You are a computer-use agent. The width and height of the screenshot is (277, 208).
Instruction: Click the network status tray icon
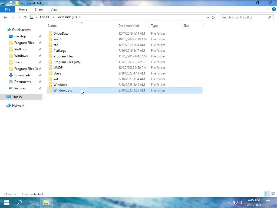(x=236, y=203)
